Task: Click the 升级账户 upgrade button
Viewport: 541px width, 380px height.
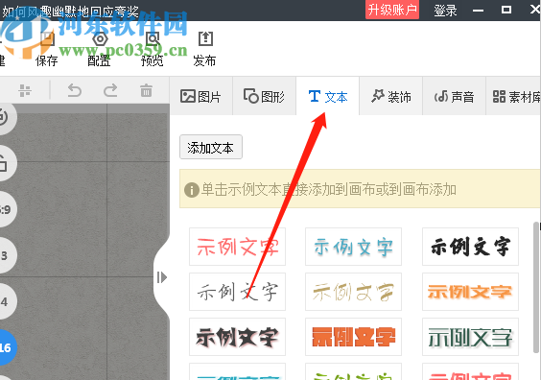Action: (392, 10)
